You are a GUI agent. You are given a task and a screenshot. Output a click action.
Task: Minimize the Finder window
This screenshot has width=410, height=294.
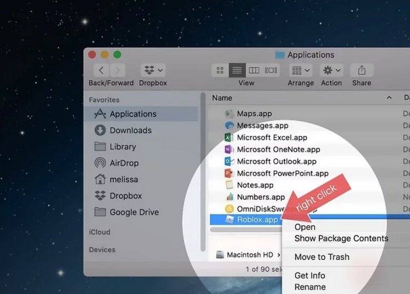(105, 55)
